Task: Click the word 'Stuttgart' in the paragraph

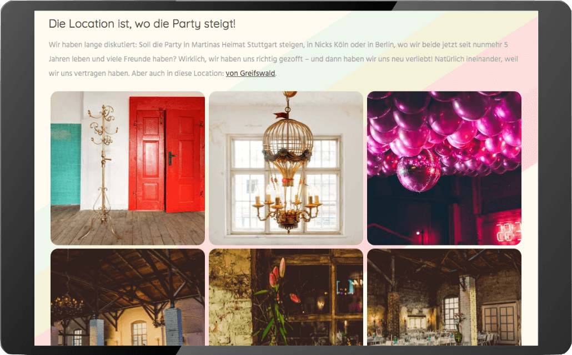Action: [x=262, y=45]
